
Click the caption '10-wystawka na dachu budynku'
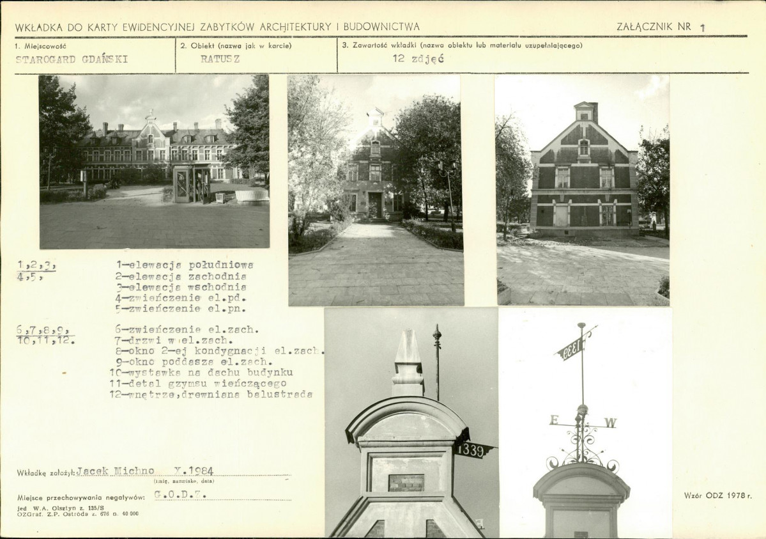pos(201,372)
